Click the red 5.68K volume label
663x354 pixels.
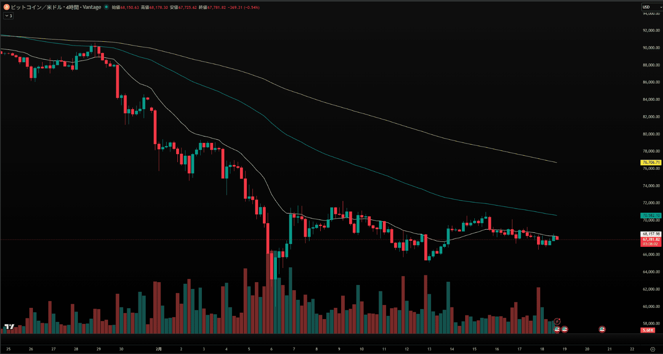(x=648, y=330)
